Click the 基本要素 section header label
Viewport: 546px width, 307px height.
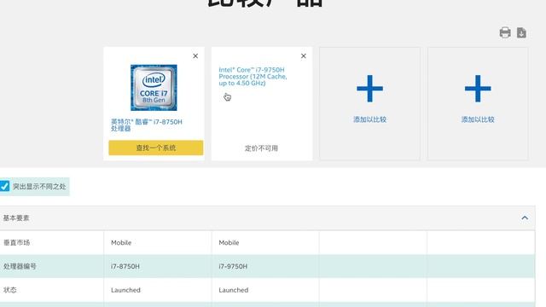[16, 218]
